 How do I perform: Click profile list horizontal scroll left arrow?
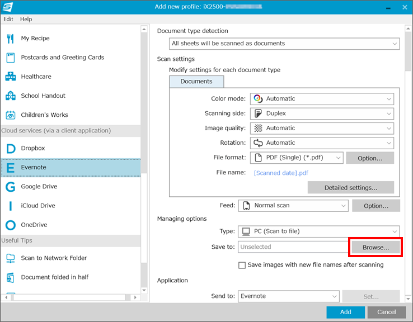[x=6, y=297]
